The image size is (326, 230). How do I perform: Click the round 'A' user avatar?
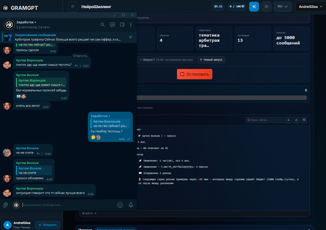coord(7,225)
